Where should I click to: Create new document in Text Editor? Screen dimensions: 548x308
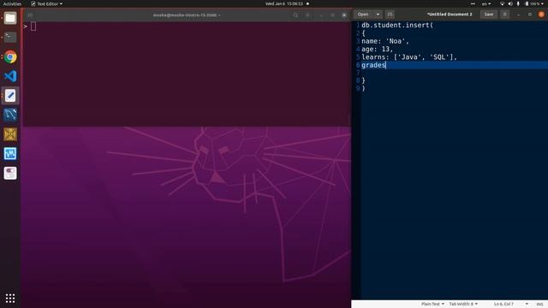pos(390,15)
